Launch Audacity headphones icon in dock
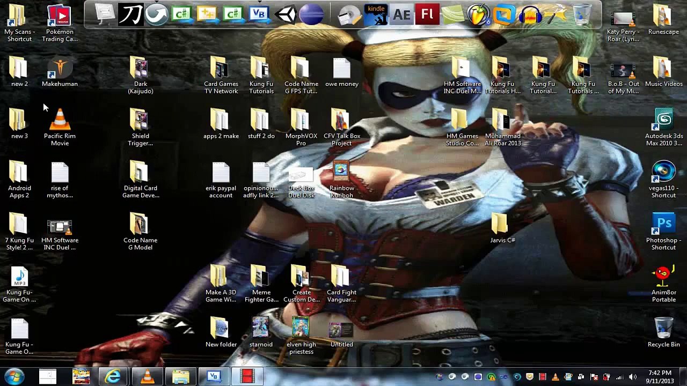The height and width of the screenshot is (386, 687). pyautogui.click(x=530, y=14)
